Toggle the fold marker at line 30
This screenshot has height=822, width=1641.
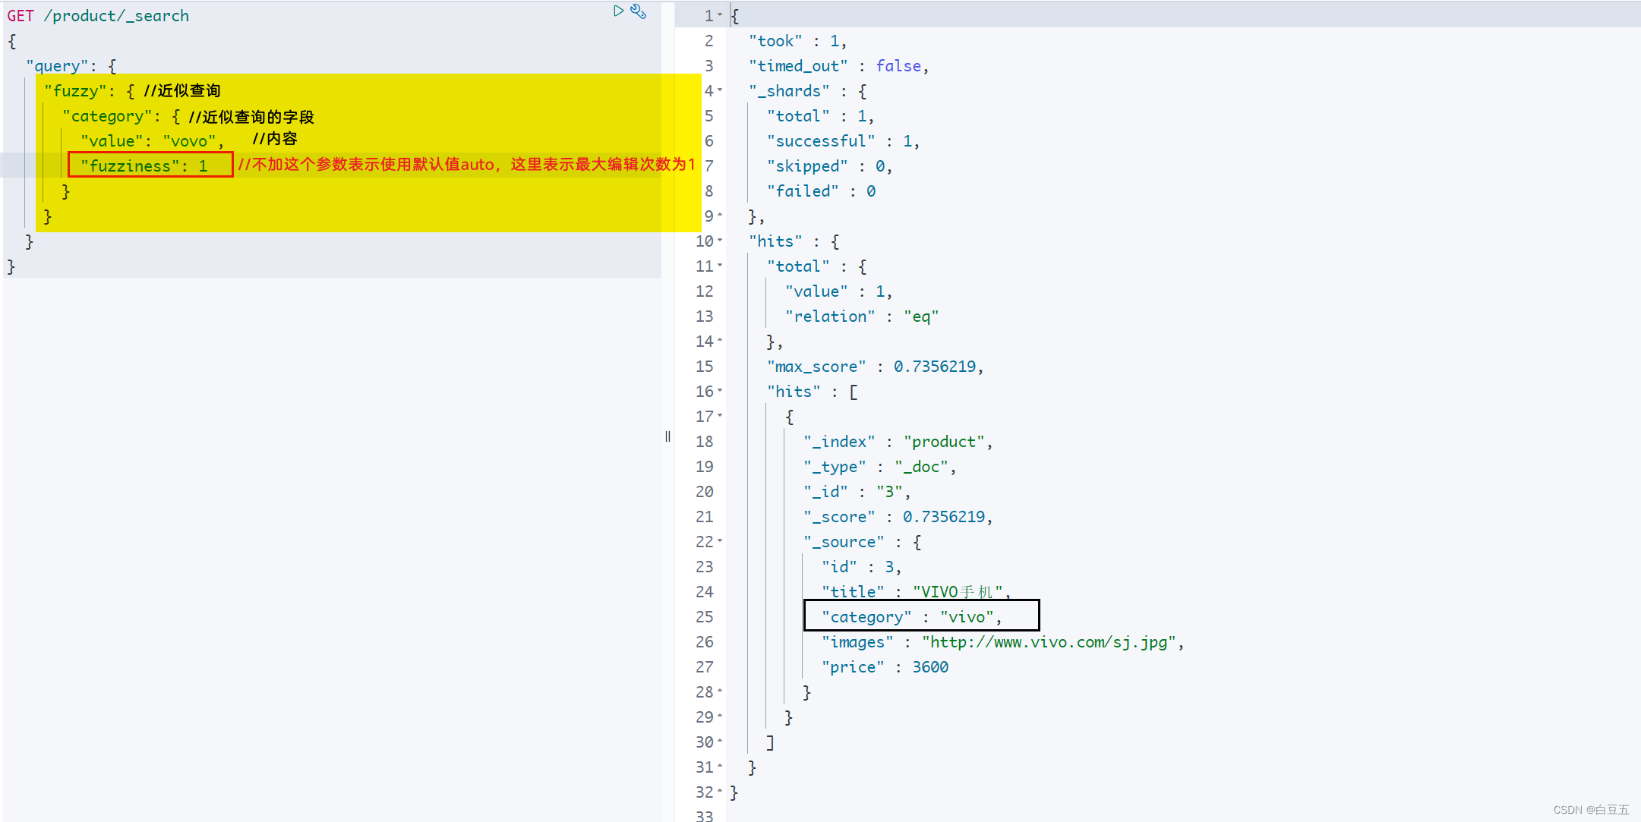(720, 742)
